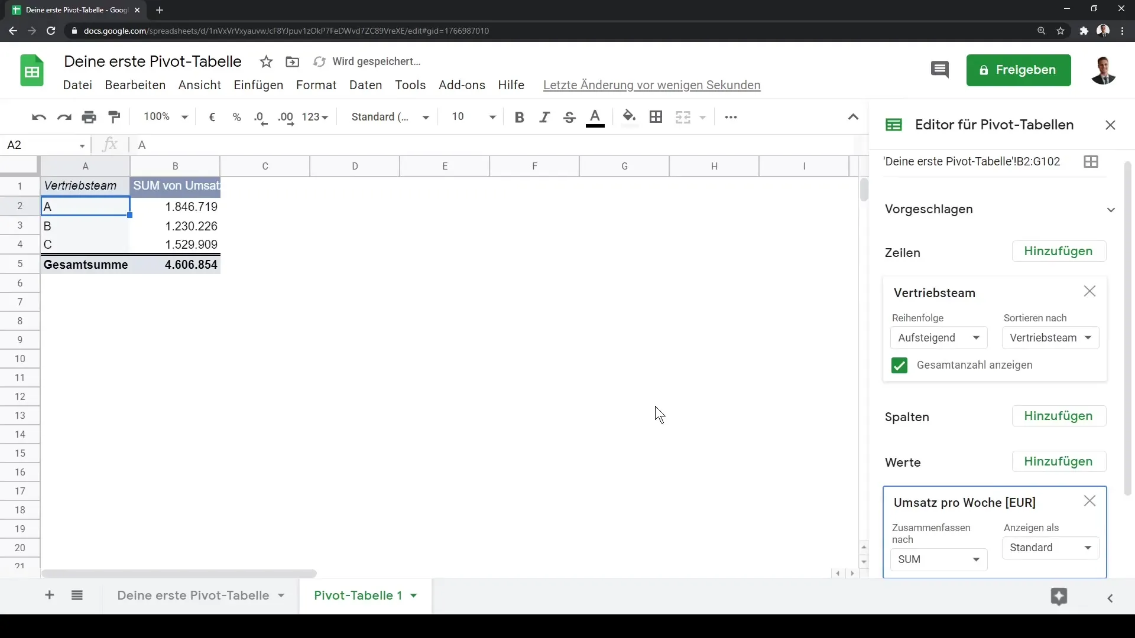
Task: Open zoom level dropdown
Action: click(166, 117)
